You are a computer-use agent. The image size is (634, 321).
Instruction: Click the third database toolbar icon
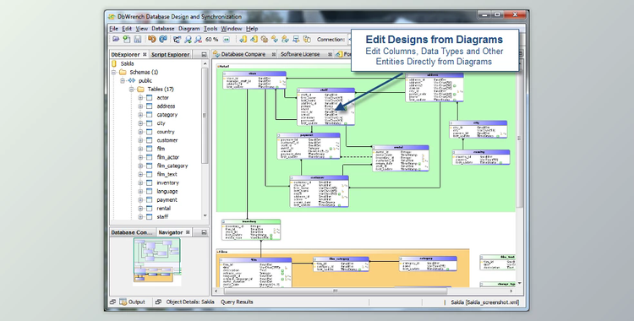point(265,39)
